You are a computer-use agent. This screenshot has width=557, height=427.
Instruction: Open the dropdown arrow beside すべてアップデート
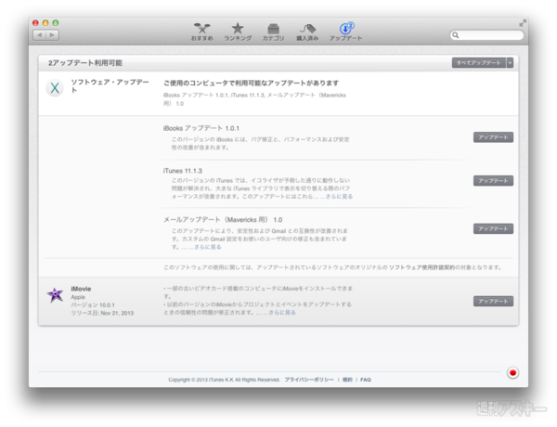510,63
